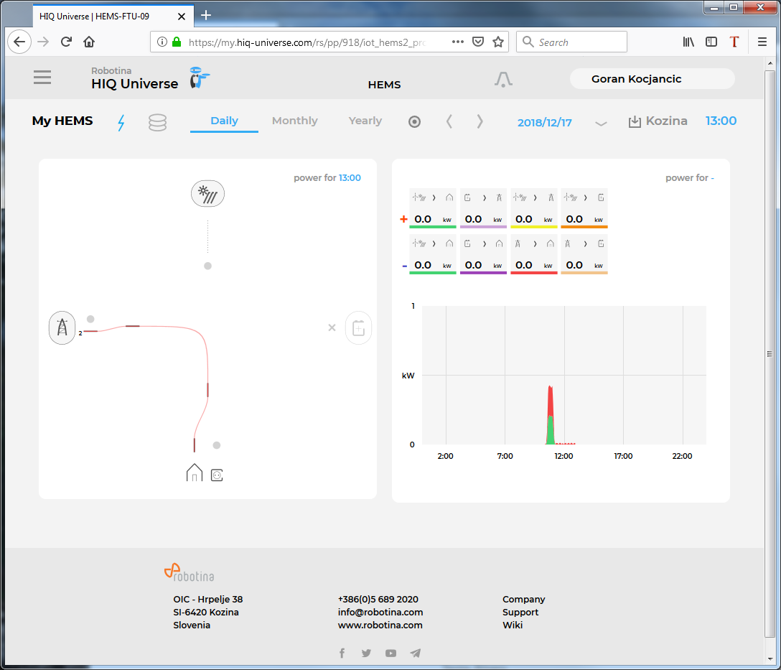Click the notification bell icon
Viewport: 781px width, 670px height.
[503, 80]
